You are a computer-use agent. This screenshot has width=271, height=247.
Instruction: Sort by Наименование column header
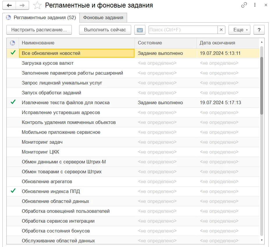point(76,43)
